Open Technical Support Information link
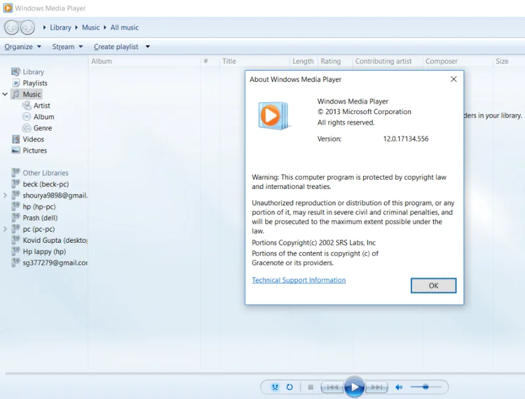Image resolution: width=525 pixels, height=399 pixels. [299, 280]
